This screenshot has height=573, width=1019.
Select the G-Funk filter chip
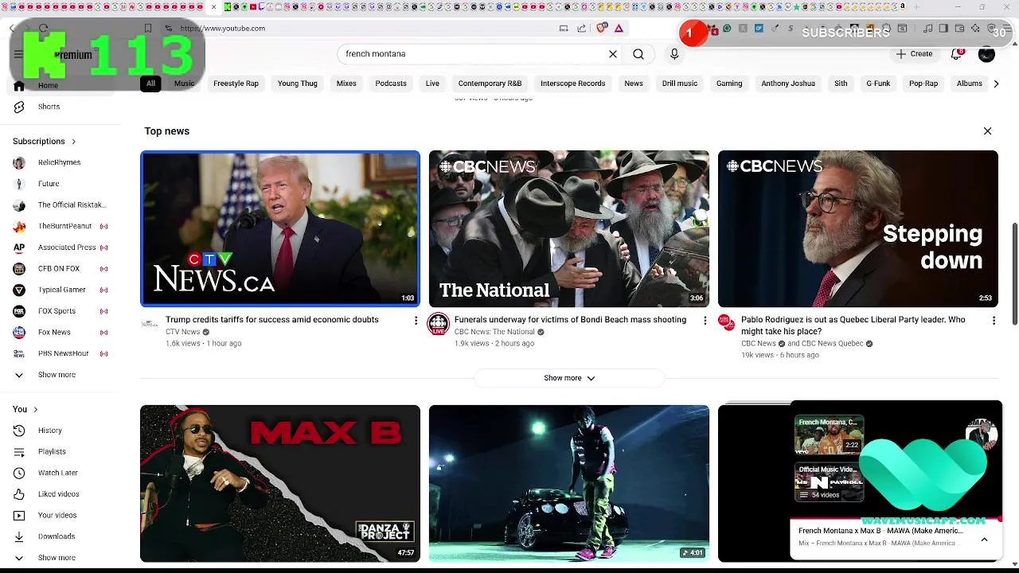[878, 84]
